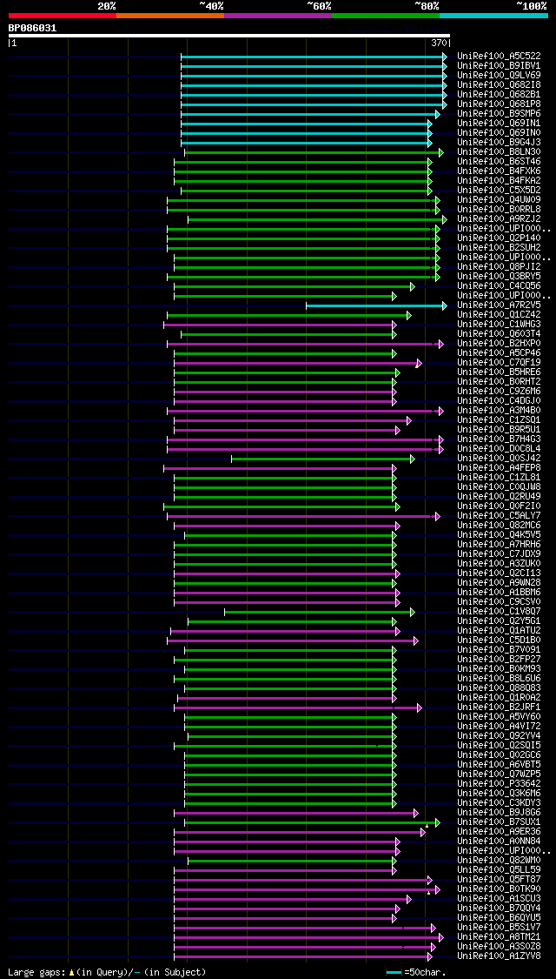556x979 pixels.
Task: Select the UniRef100_B9G4J3 label
Action: [499, 143]
